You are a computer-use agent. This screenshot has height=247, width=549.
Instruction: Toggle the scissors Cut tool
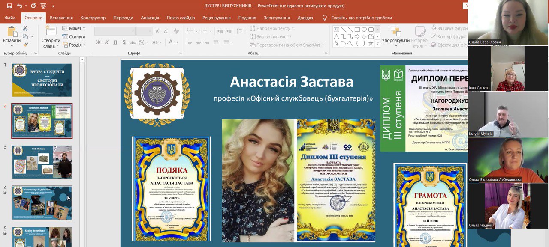pyautogui.click(x=25, y=28)
